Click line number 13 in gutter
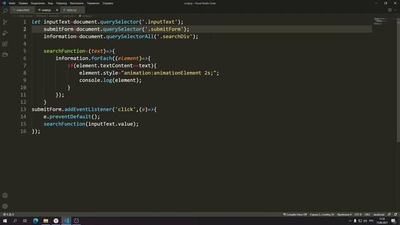The width and height of the screenshot is (400, 225). (x=23, y=109)
